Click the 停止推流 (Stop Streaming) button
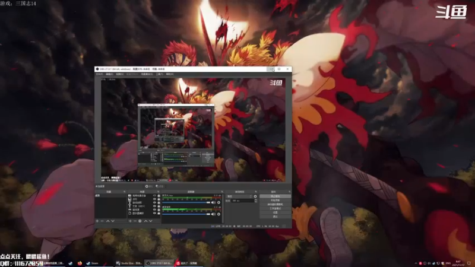Viewport: 475px width, 267px height. 275,196
